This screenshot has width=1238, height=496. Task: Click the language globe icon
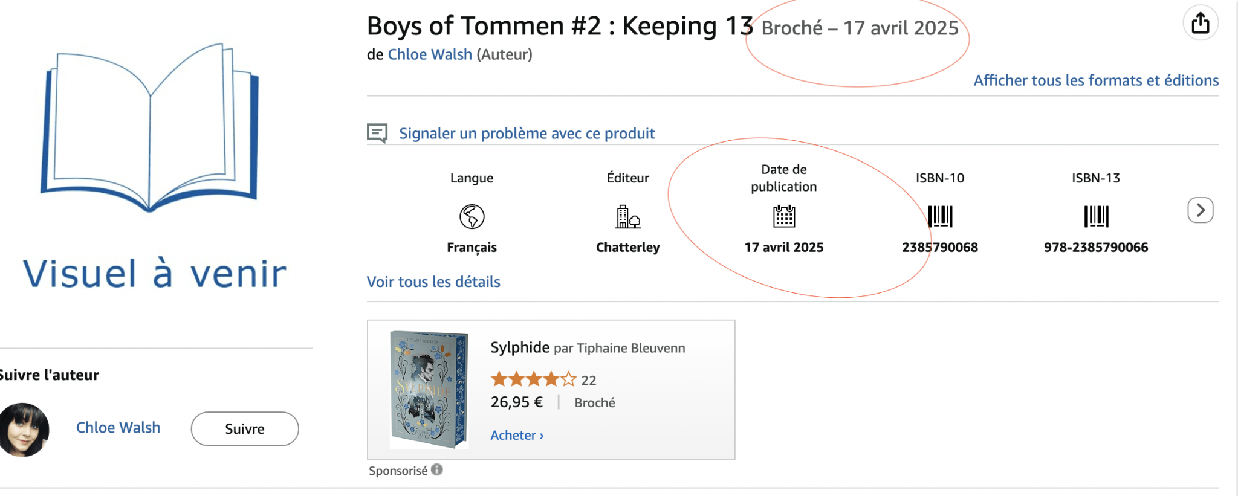472,217
